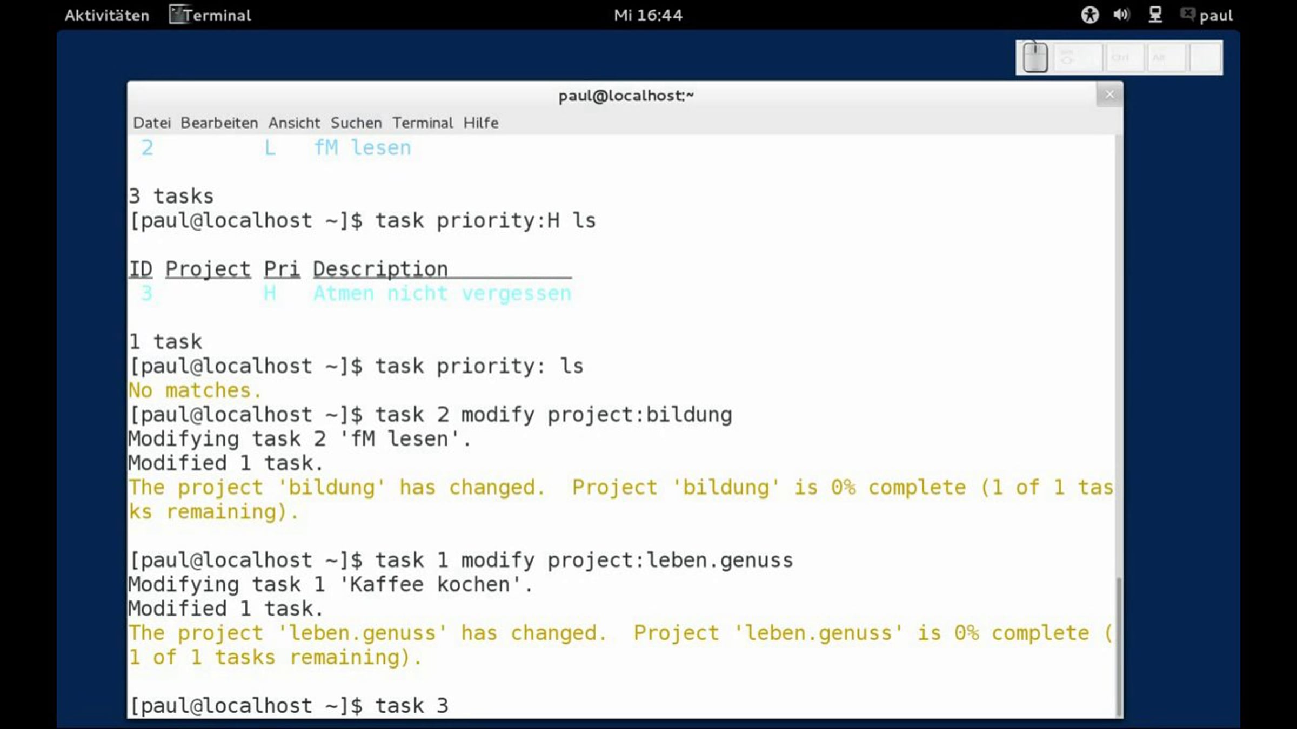Open the Bearbeiten menu
The width and height of the screenshot is (1297, 729).
[x=219, y=123]
